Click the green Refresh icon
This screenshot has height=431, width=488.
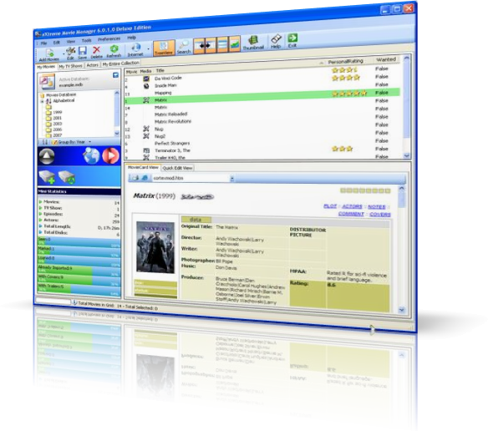114,48
